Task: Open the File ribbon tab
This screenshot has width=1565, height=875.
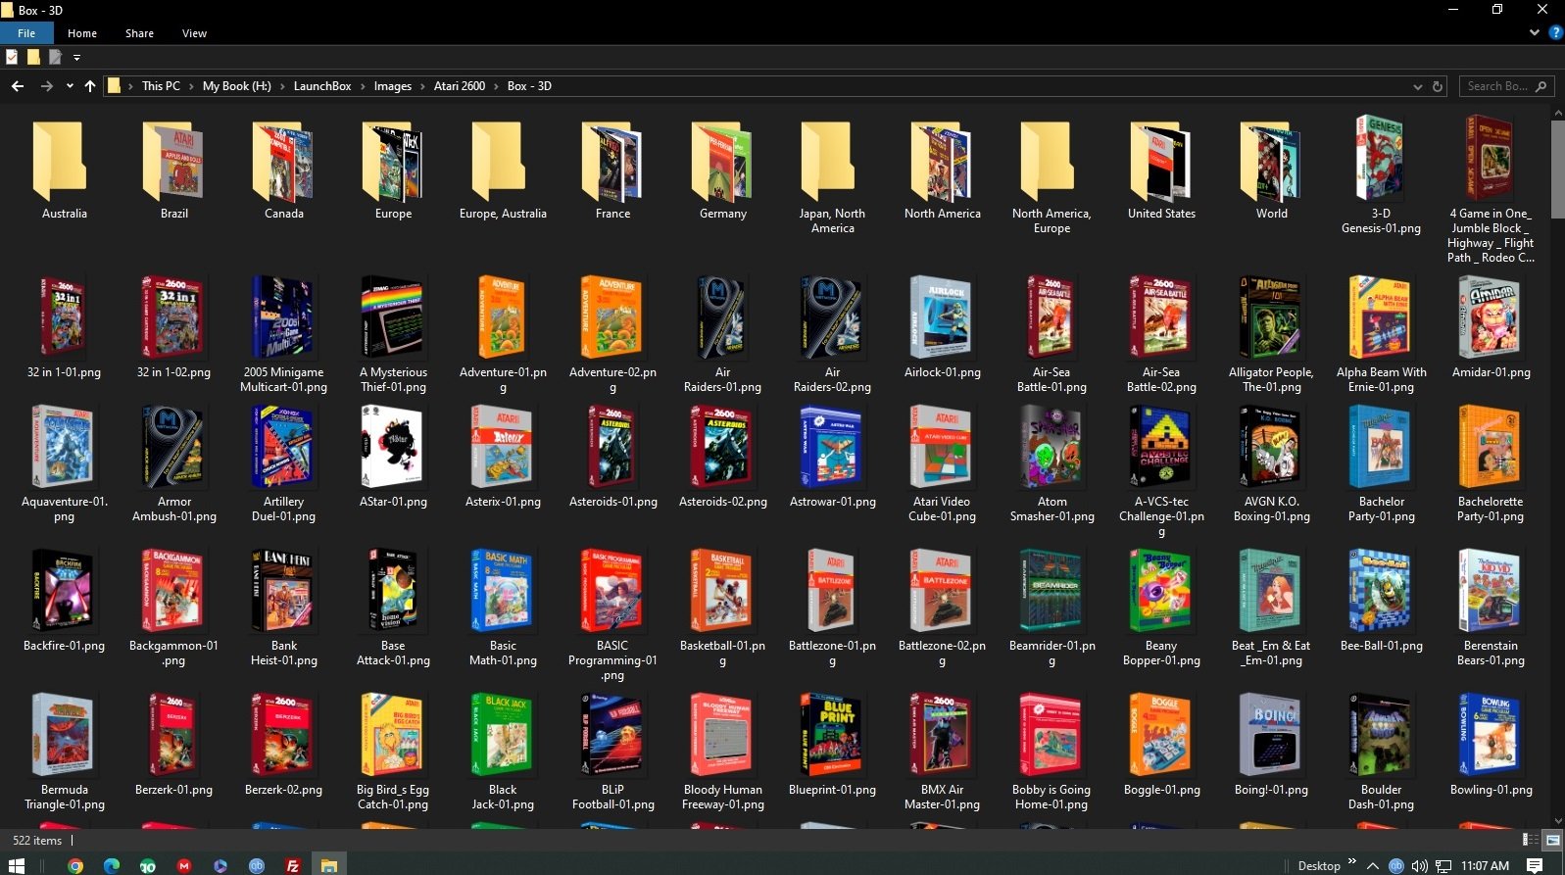Action: [26, 33]
